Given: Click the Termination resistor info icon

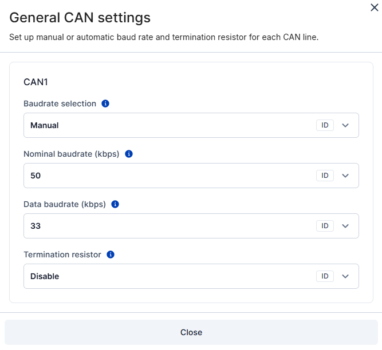Looking at the screenshot, I should 111,254.
